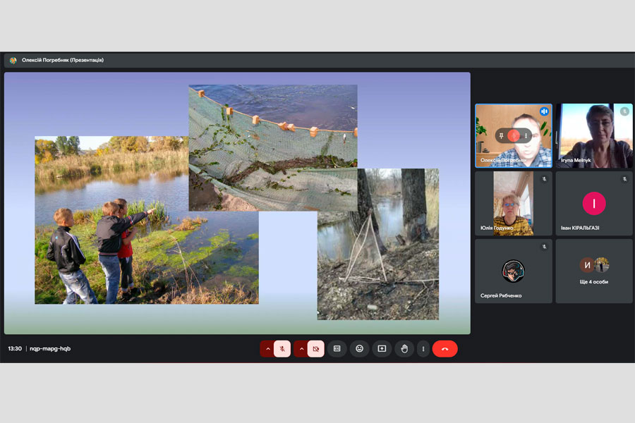Image resolution: width=635 pixels, height=423 pixels.
Task: Click meeting code nqp-mapg-hqb
Action: click(50, 348)
